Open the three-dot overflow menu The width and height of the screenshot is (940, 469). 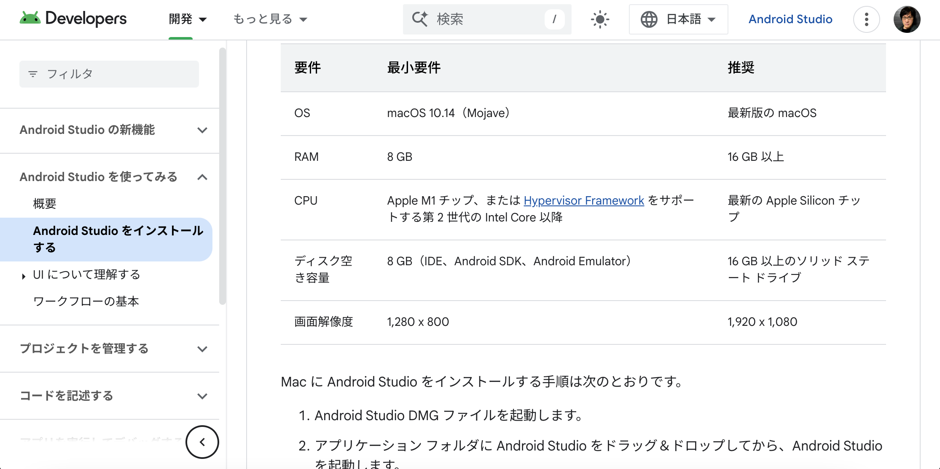coord(866,19)
